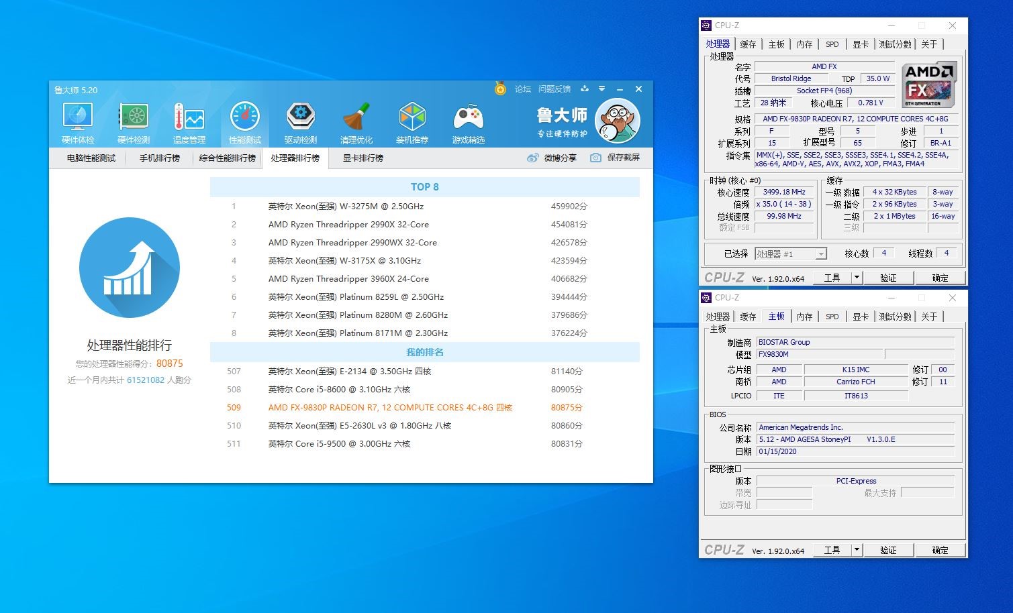Open 装机推荐 cube icon
Image resolution: width=1013 pixels, height=613 pixels.
412,123
